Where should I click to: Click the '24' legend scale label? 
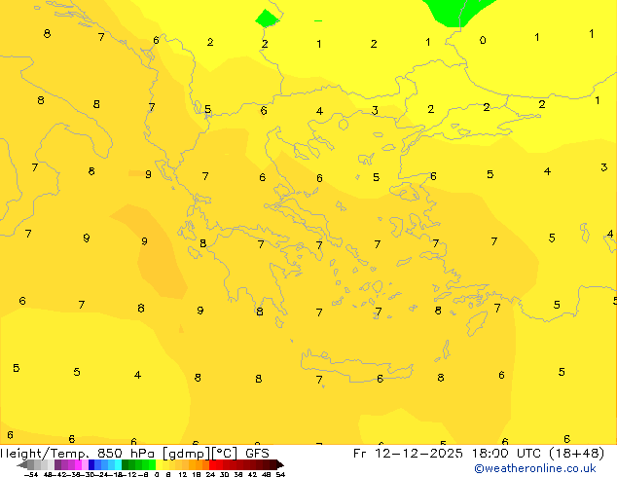[210, 475]
